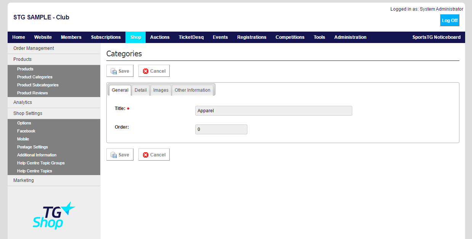Click the Title: field label
This screenshot has width=472, height=239.
[120, 108]
